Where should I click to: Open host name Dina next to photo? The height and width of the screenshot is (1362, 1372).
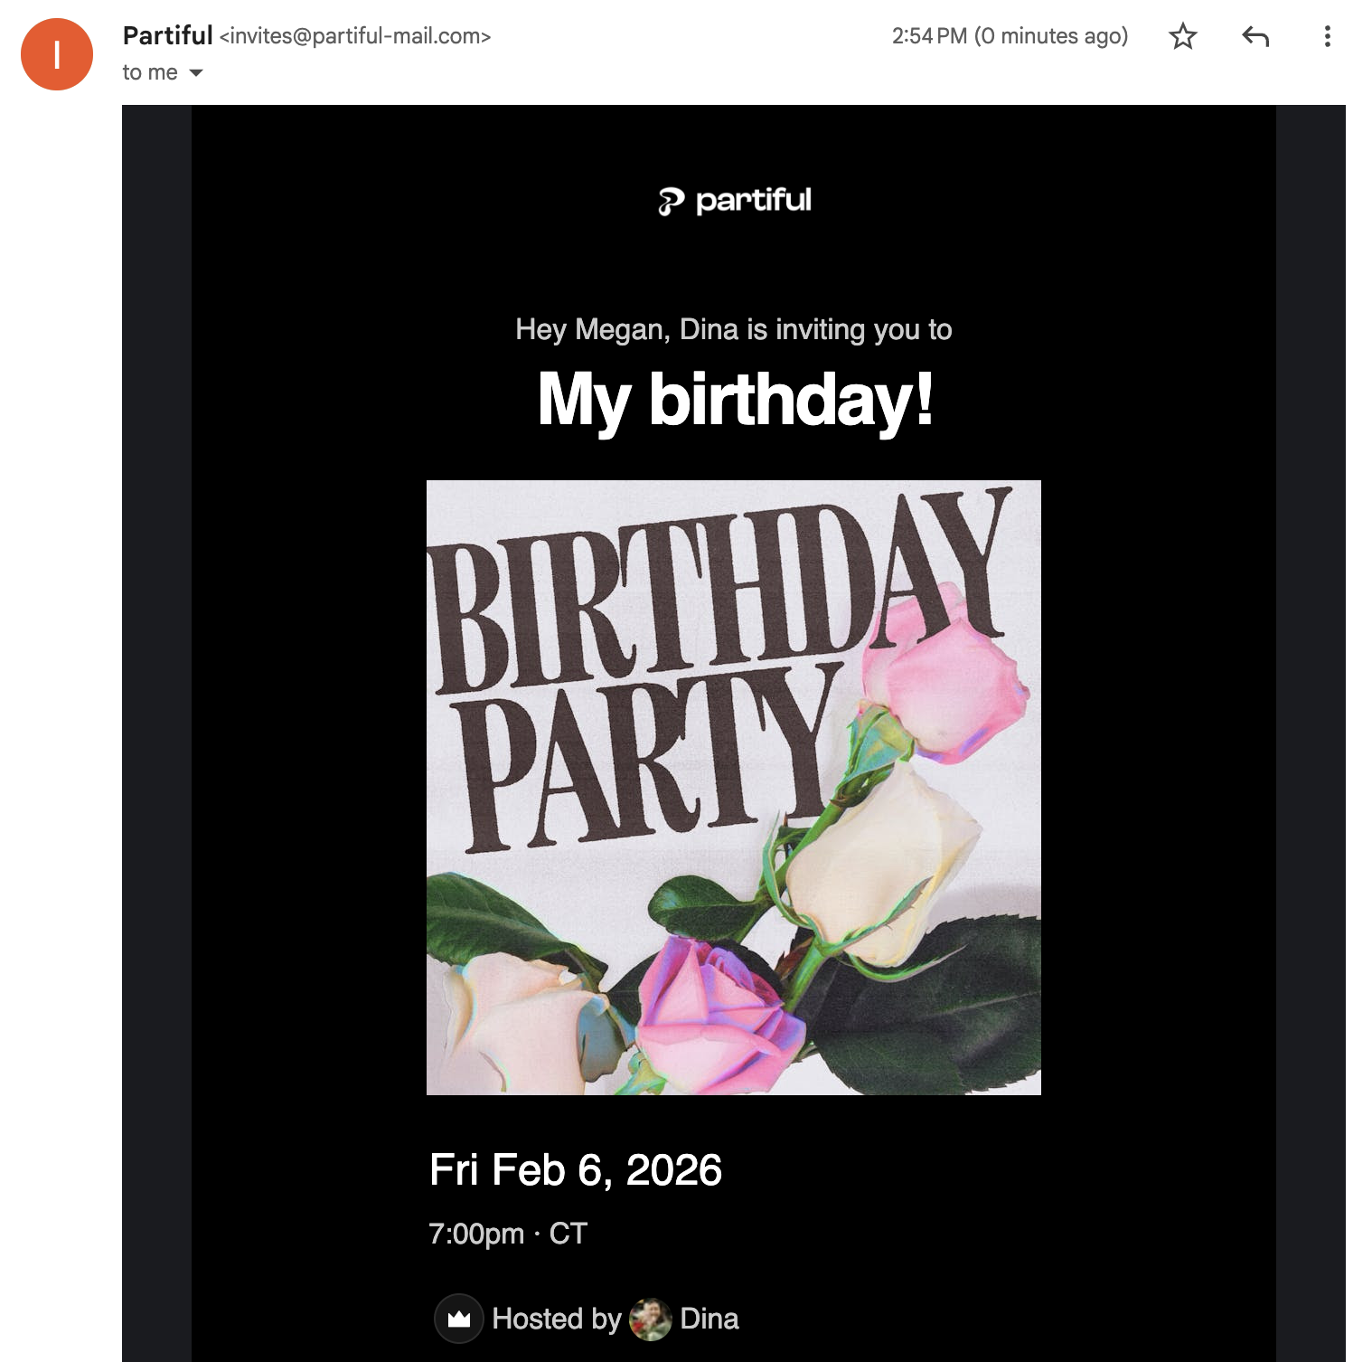(709, 1319)
